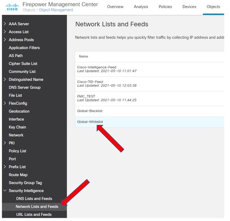Viewport: 230px width, 221px height.
Task: Select the FMC_TEST row
Action: 150,98
